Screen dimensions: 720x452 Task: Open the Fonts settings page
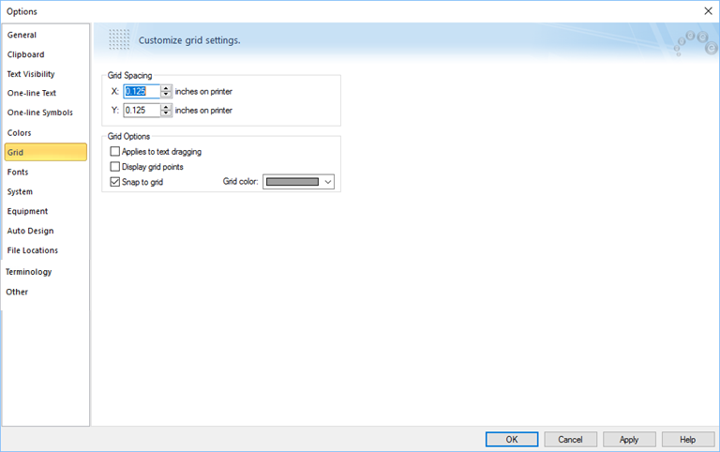pos(18,173)
